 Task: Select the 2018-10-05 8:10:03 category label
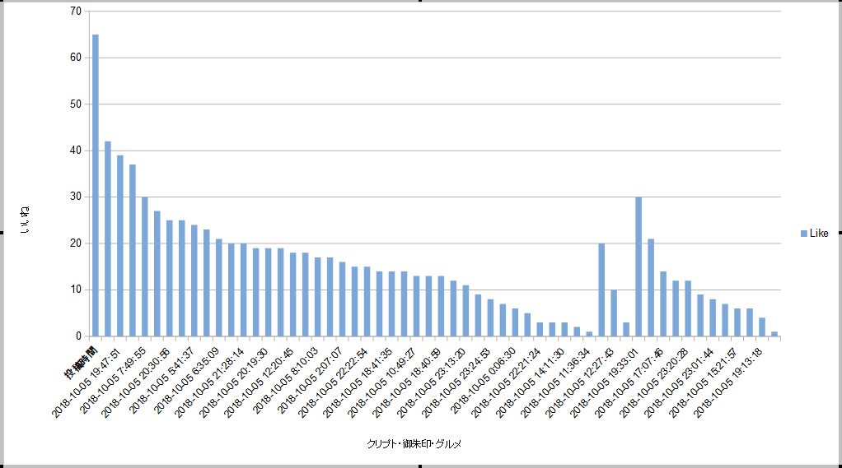(285, 381)
